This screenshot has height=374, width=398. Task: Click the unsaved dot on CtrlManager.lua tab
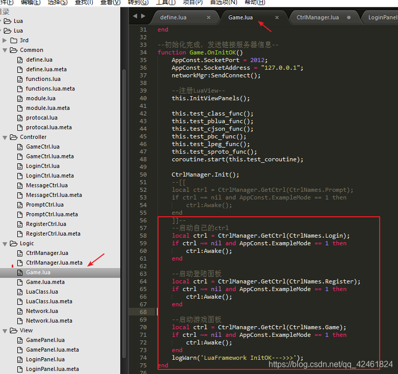[x=349, y=17]
